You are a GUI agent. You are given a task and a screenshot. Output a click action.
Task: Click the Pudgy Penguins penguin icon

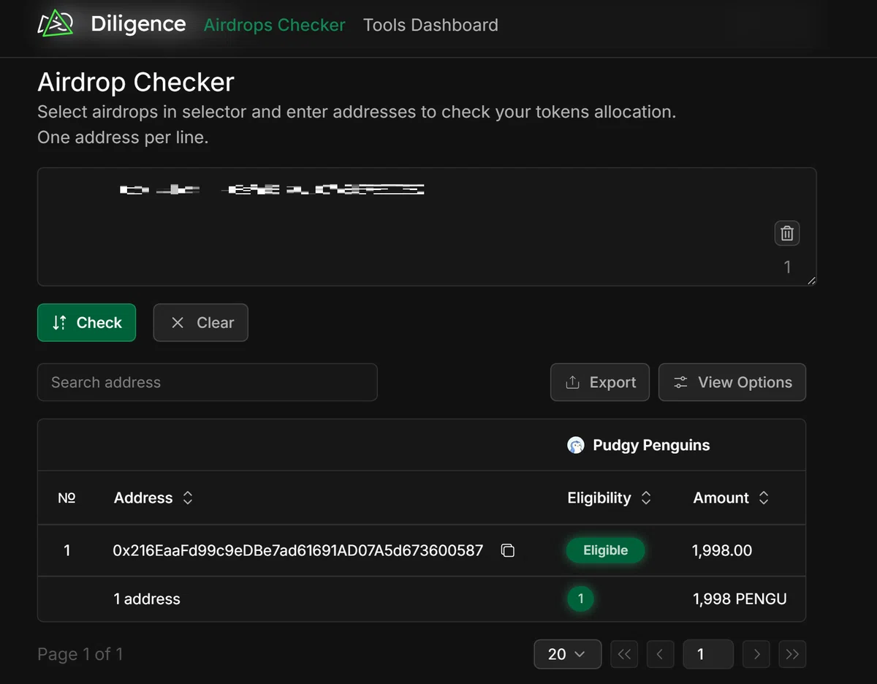pyautogui.click(x=576, y=445)
